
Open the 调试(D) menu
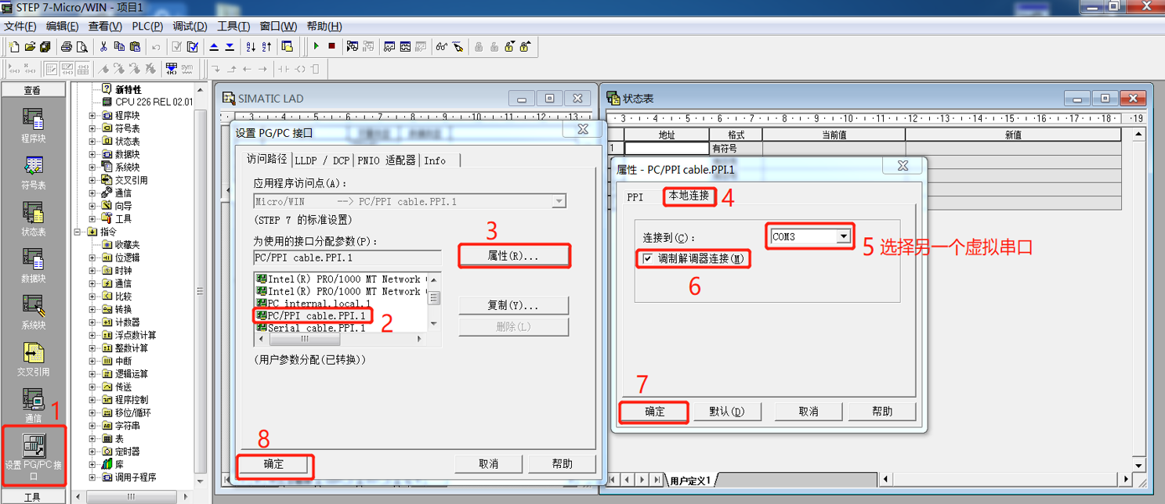(190, 26)
